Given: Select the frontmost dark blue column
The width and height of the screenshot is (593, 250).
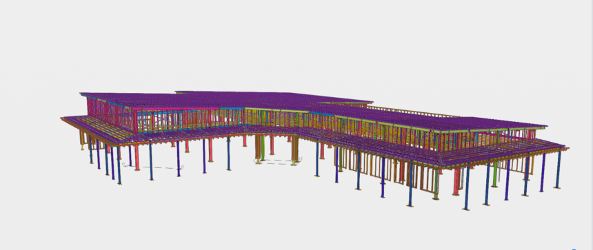Looking at the screenshot, I should [467, 188].
